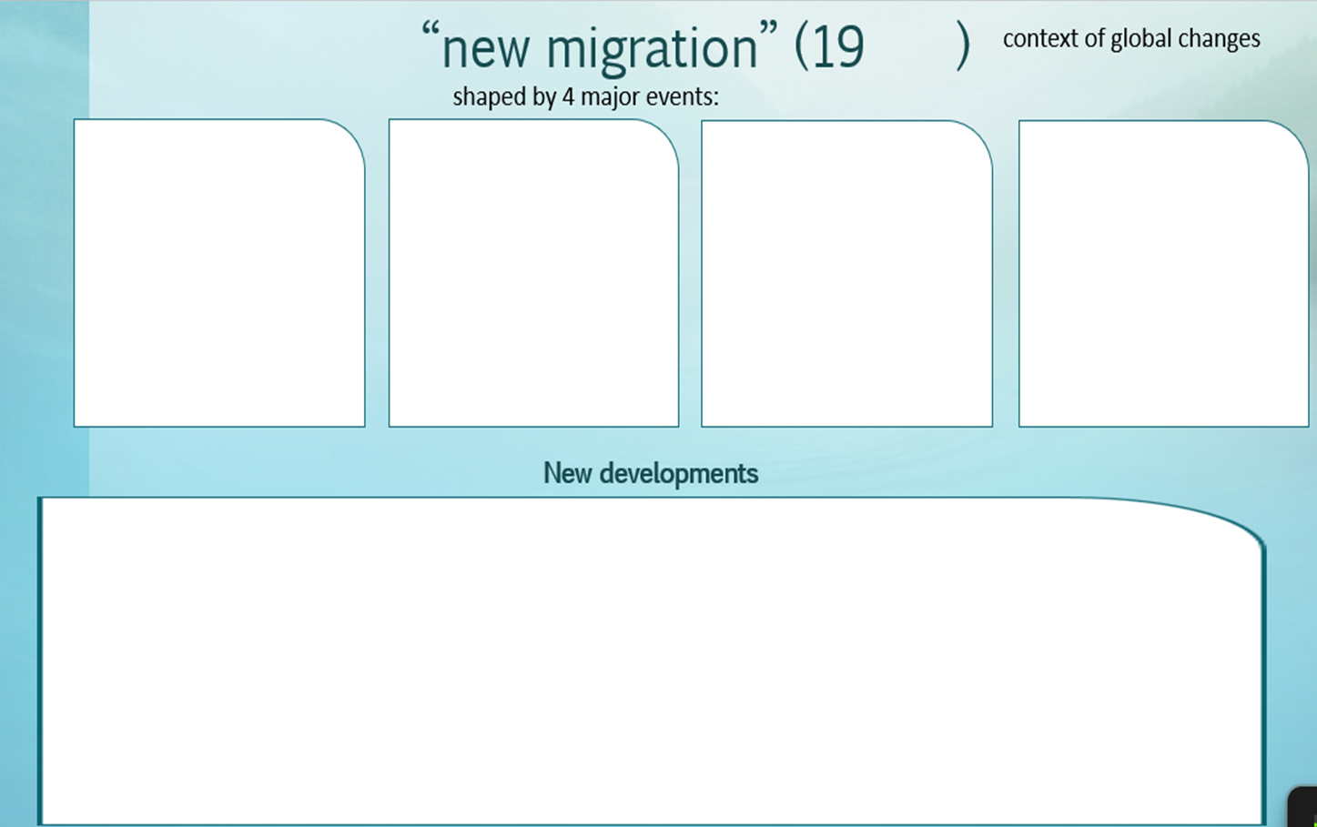This screenshot has width=1317, height=827.
Task: Click the word "new" in the slide title
Action: point(484,49)
